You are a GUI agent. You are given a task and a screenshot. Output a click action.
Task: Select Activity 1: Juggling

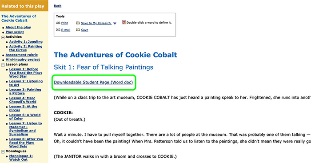(26, 42)
